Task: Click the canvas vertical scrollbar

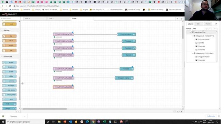Action: click(183, 32)
